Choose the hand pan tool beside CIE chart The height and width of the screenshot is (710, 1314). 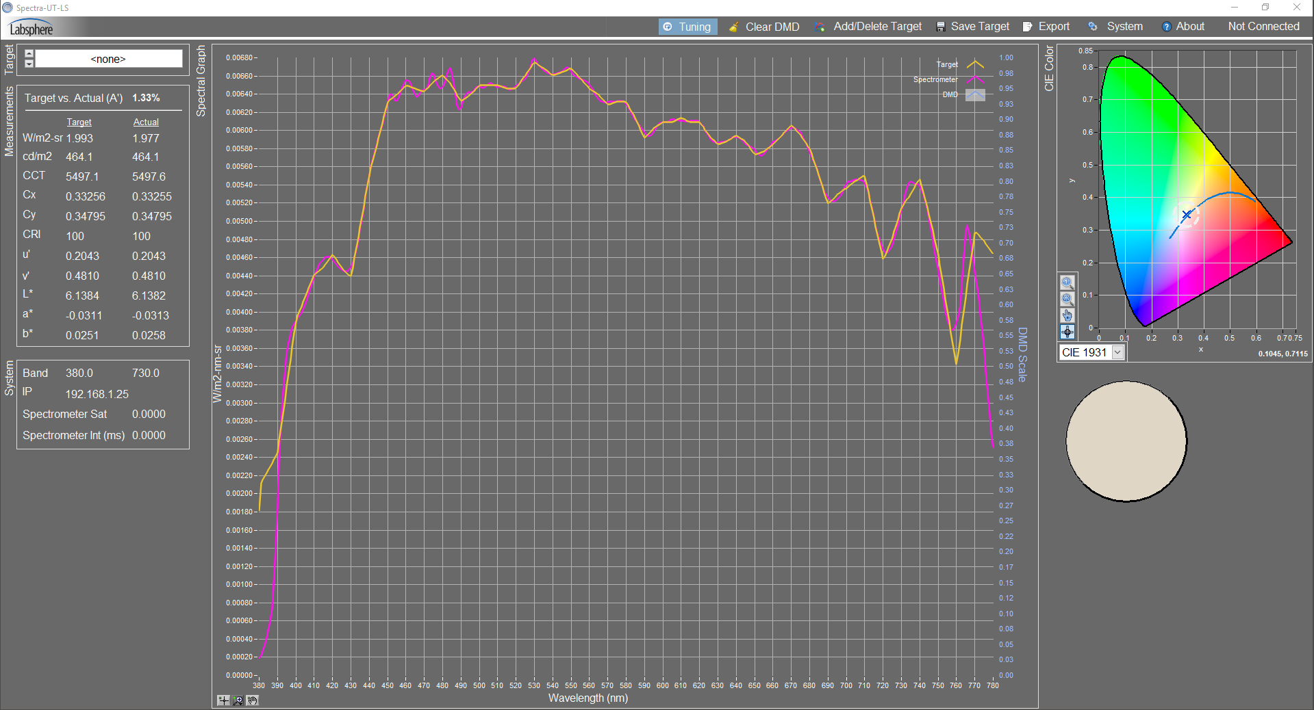[x=1067, y=315]
